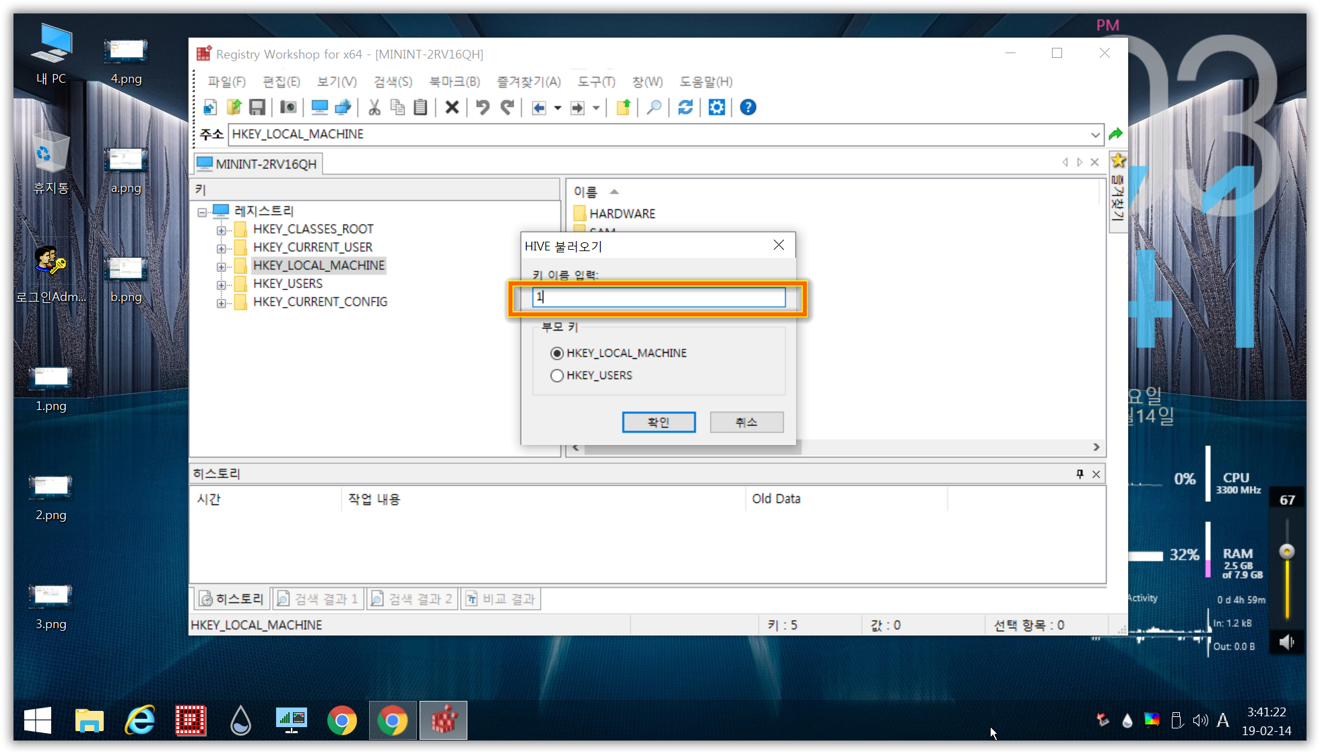Click the green go arrow beside address bar
Viewport: 1320px width, 754px height.
(1116, 134)
